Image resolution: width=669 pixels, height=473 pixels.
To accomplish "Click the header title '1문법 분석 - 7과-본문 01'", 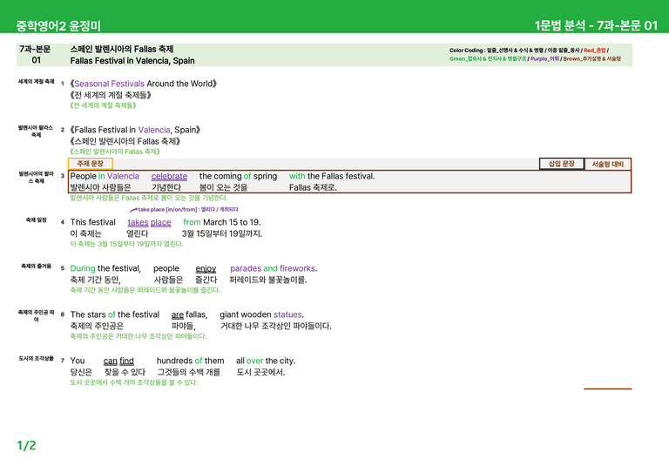I will point(596,25).
